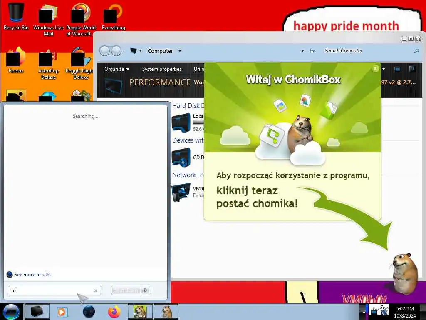
Task: Open the Everything desktop shortcut
Action: 113,17
